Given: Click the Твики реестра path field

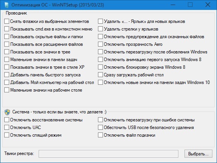Looking at the screenshot, I should tap(108, 154).
